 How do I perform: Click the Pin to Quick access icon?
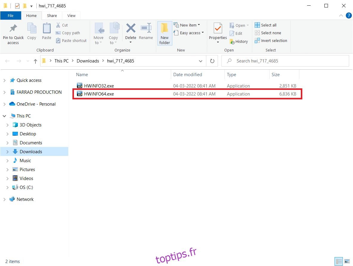(x=13, y=29)
